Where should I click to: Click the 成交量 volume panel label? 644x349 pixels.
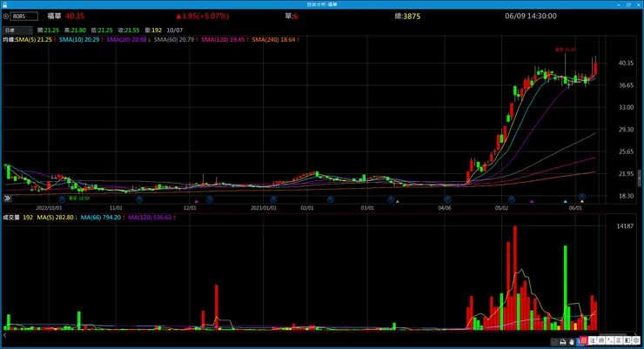(x=11, y=218)
